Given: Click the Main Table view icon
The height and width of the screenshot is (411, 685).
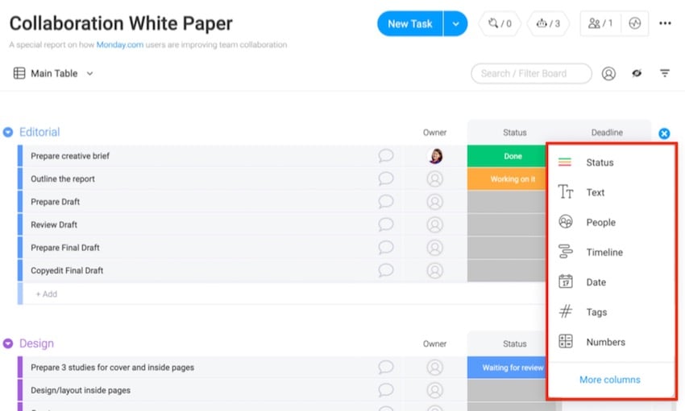Looking at the screenshot, I should pyautogui.click(x=19, y=73).
